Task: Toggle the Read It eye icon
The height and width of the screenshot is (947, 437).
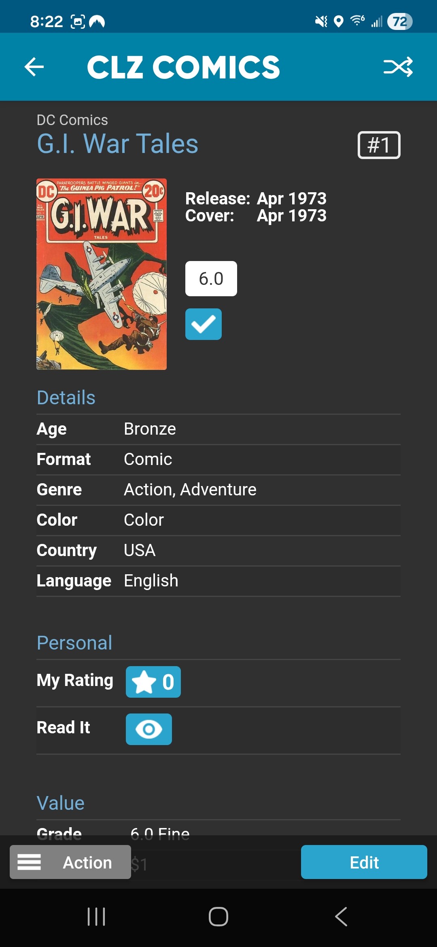Action: click(149, 729)
